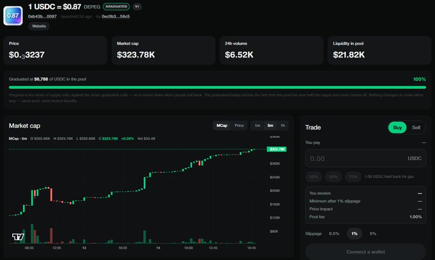Switch chart to Price view
435x260 pixels.
click(x=239, y=126)
